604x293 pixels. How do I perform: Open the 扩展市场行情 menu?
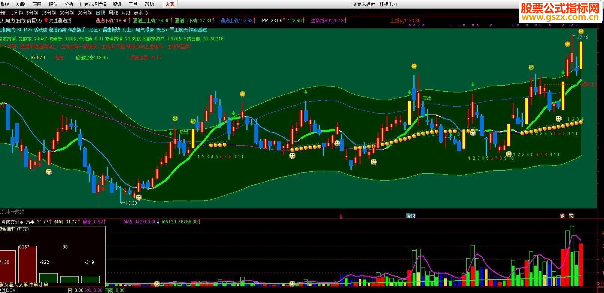93,4
